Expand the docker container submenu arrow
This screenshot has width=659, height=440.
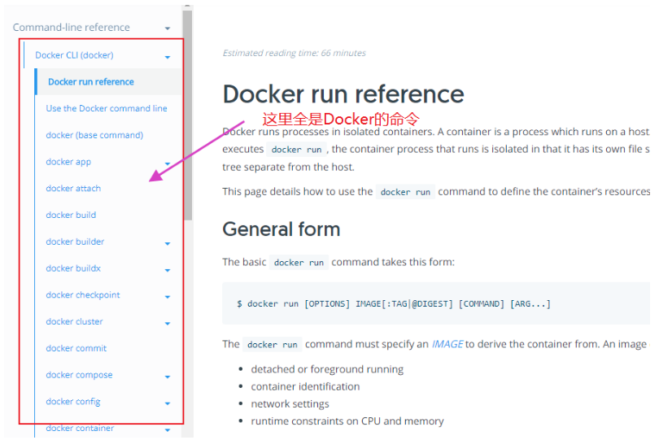pos(168,430)
